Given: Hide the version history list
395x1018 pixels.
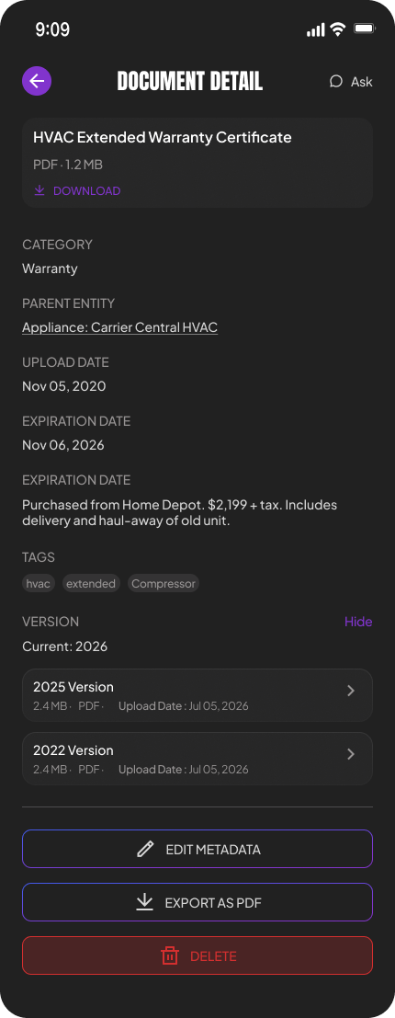Looking at the screenshot, I should click(x=358, y=622).
